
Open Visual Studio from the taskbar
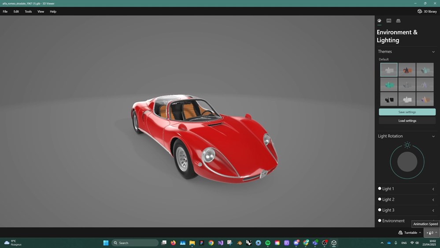click(x=220, y=243)
